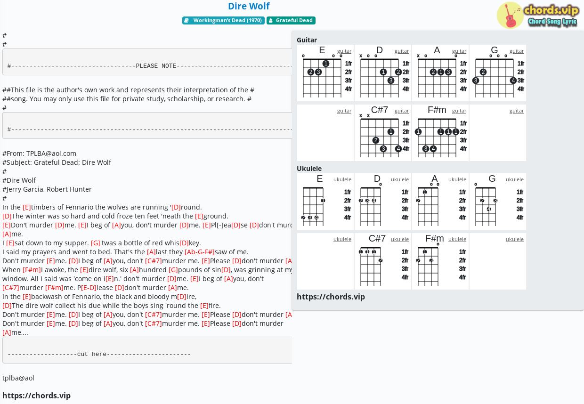Click the [D] chord before 'The winter was so hard'
This screenshot has height=404, width=584.
coord(7,216)
